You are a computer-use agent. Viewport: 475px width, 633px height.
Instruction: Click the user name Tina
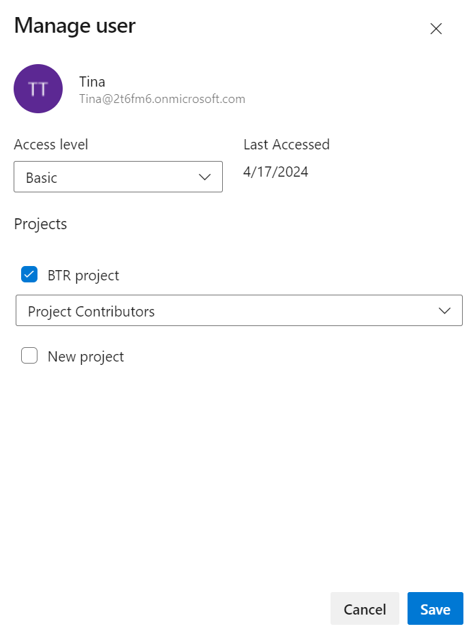point(92,82)
